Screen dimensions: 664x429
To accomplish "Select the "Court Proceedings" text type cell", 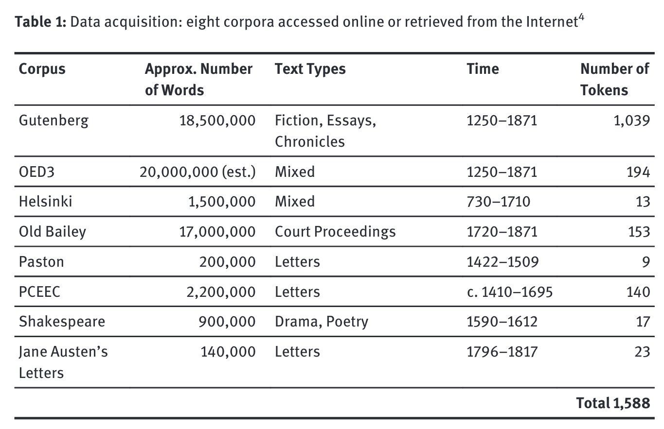I will coord(335,231).
